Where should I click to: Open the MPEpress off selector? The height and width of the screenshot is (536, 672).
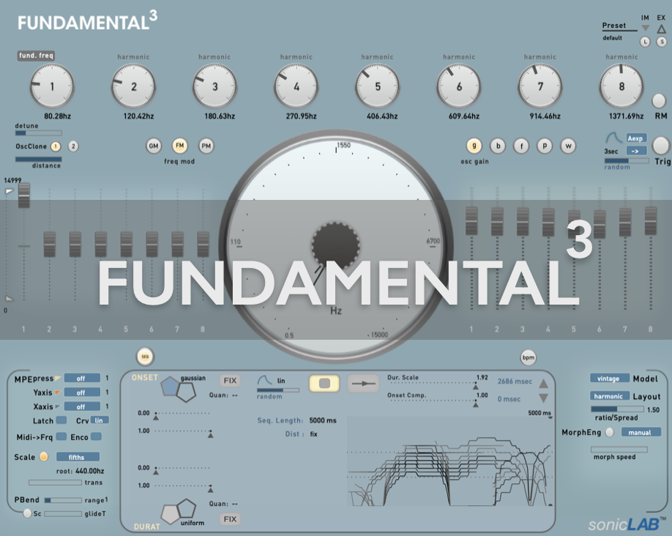pos(82,378)
